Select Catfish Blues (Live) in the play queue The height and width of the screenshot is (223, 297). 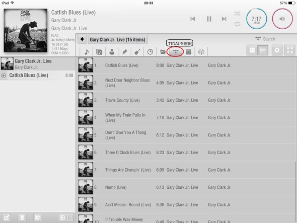tap(38, 75)
